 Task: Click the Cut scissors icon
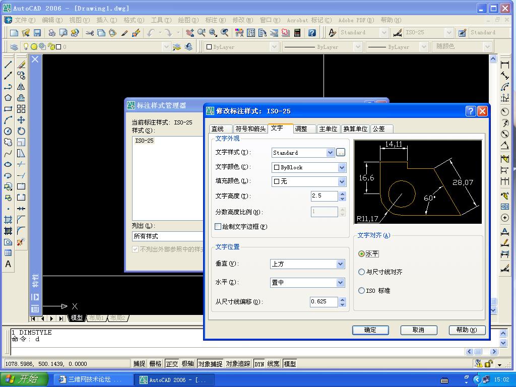point(90,33)
